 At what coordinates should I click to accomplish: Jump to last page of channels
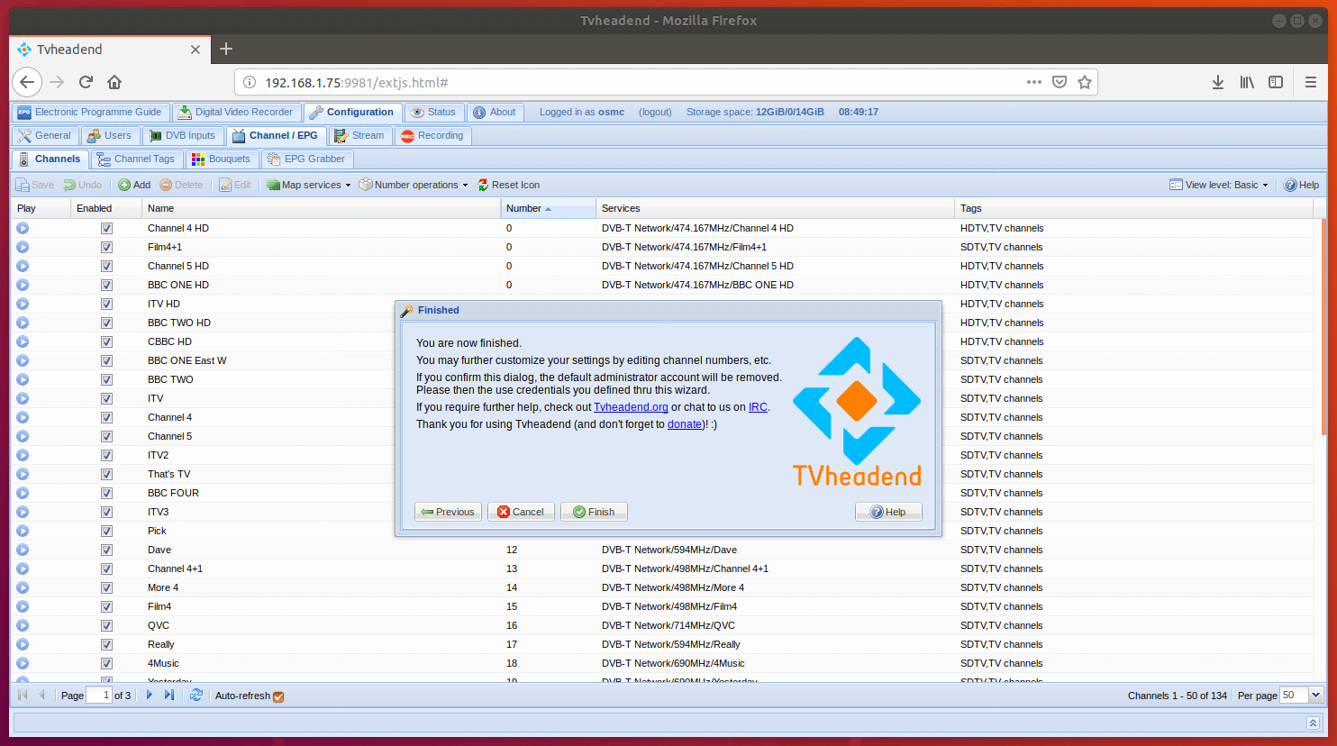point(169,695)
